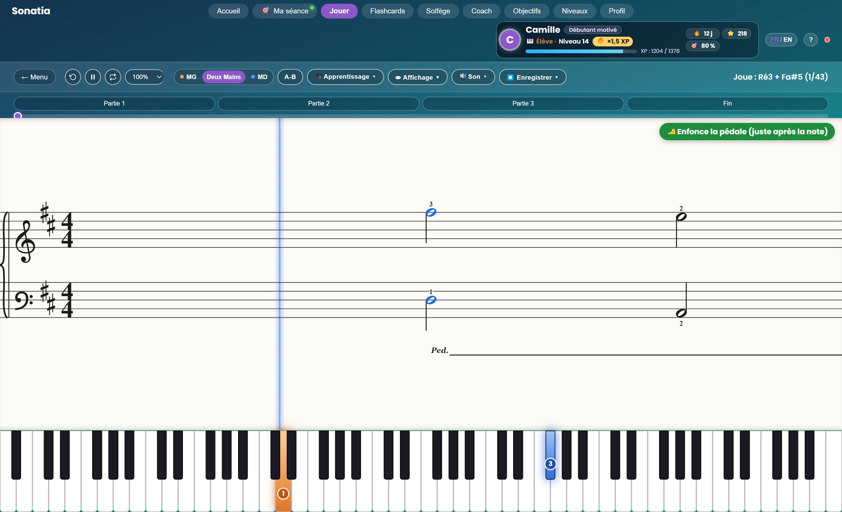Screen dimensions: 842x512
Task: Click the red recording indicator dot
Action: tap(827, 40)
